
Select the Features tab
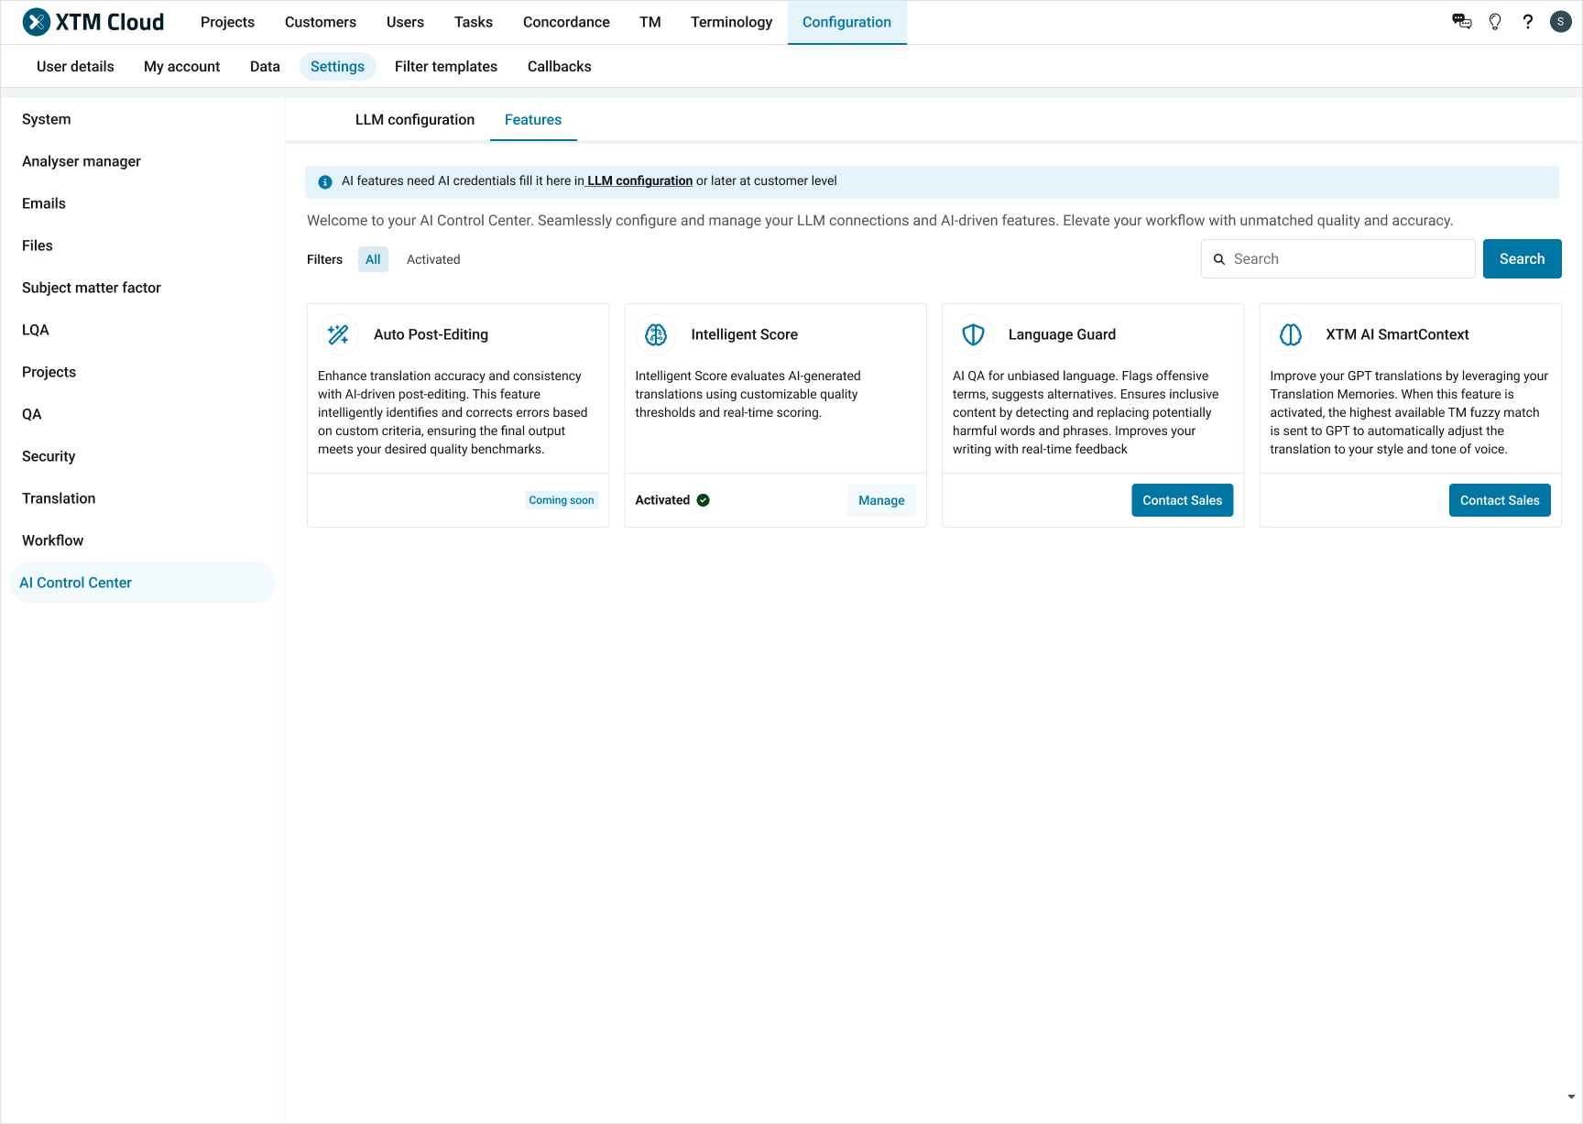click(532, 119)
